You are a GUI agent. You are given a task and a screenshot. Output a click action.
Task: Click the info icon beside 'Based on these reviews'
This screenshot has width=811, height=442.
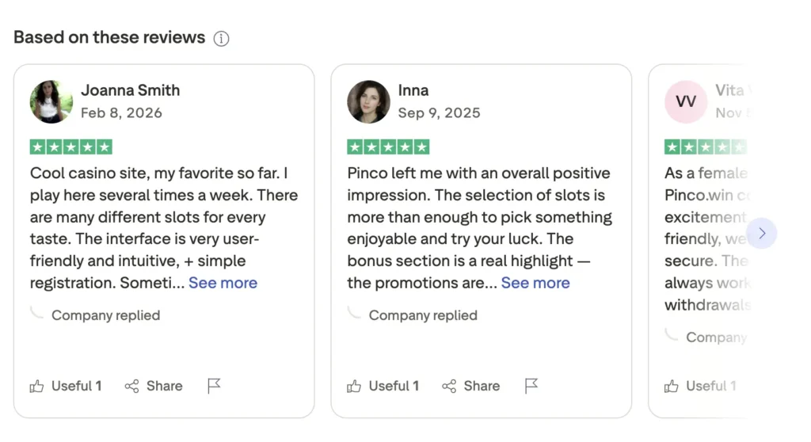(222, 39)
